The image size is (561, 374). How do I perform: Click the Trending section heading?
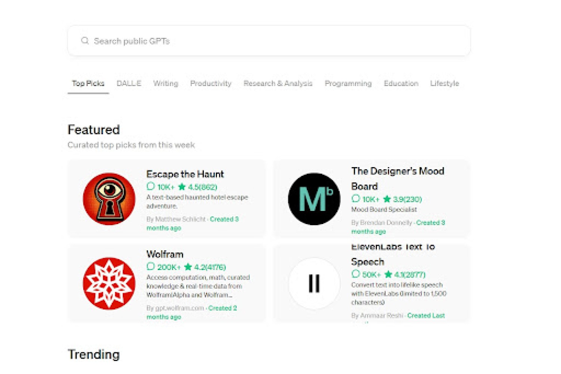coord(94,354)
